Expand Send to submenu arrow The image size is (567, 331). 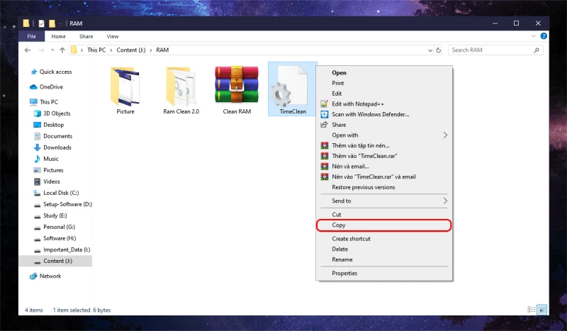[445, 201]
